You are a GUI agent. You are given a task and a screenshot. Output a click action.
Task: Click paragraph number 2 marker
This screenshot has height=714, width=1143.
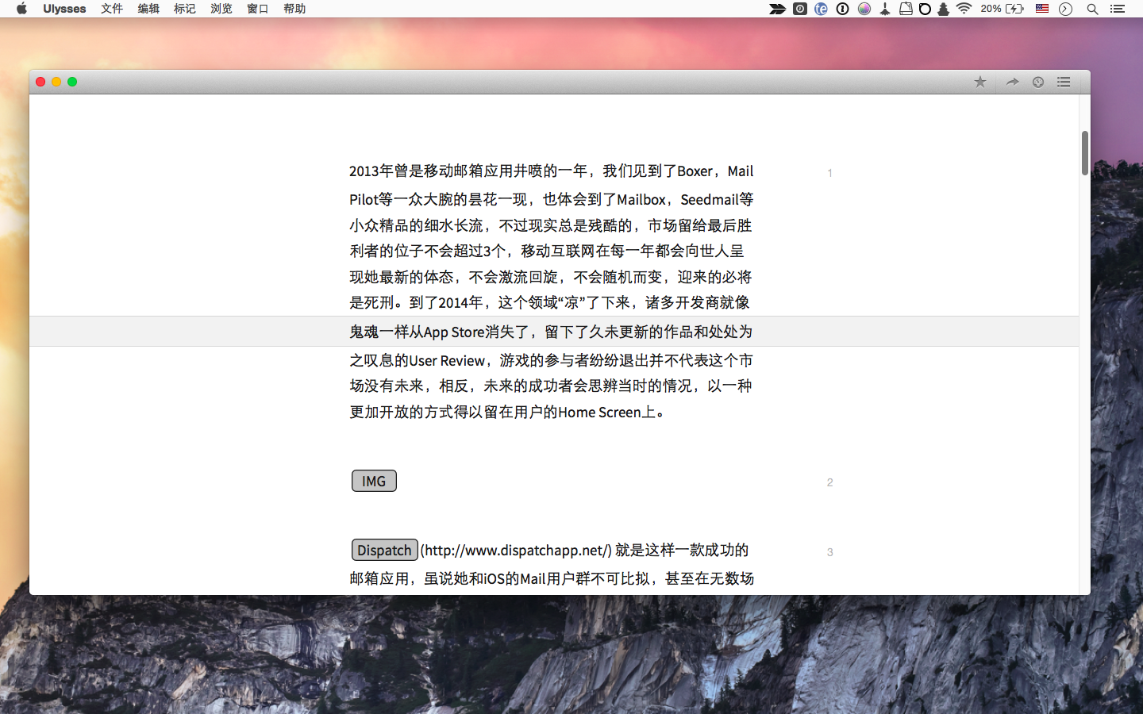(x=829, y=482)
